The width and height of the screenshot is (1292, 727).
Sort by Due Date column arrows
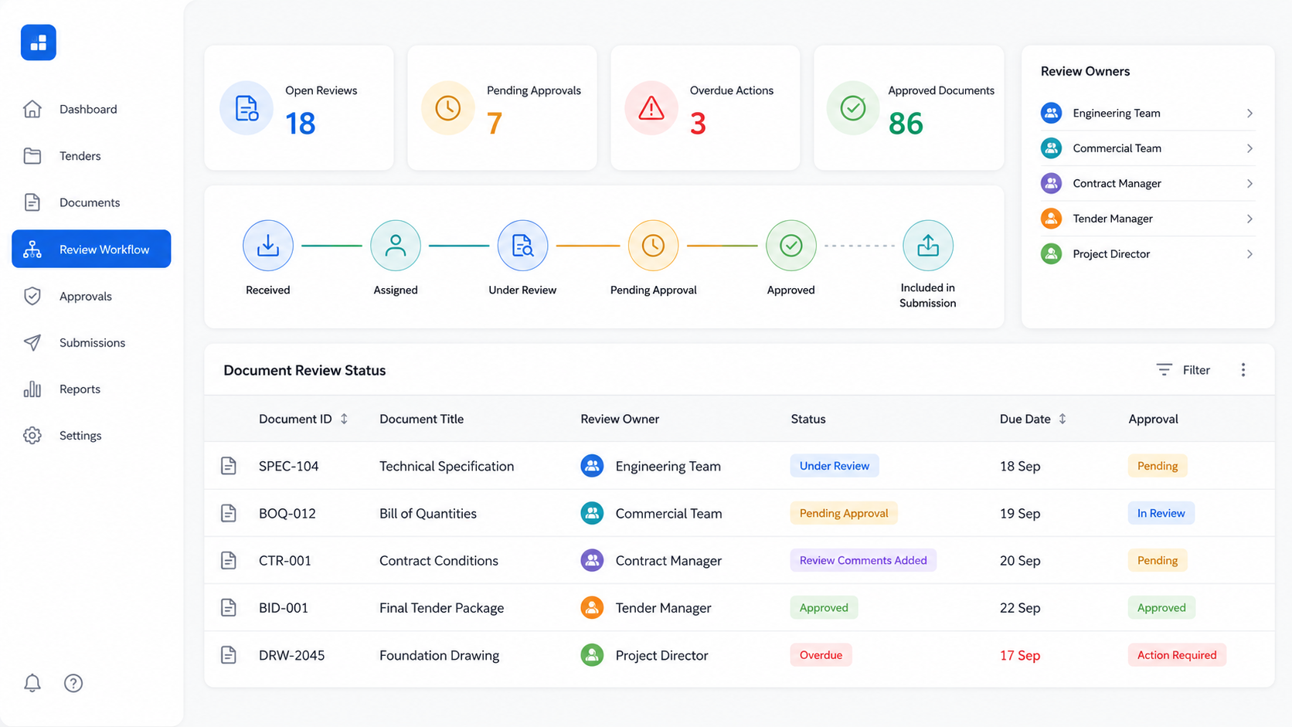(x=1062, y=419)
